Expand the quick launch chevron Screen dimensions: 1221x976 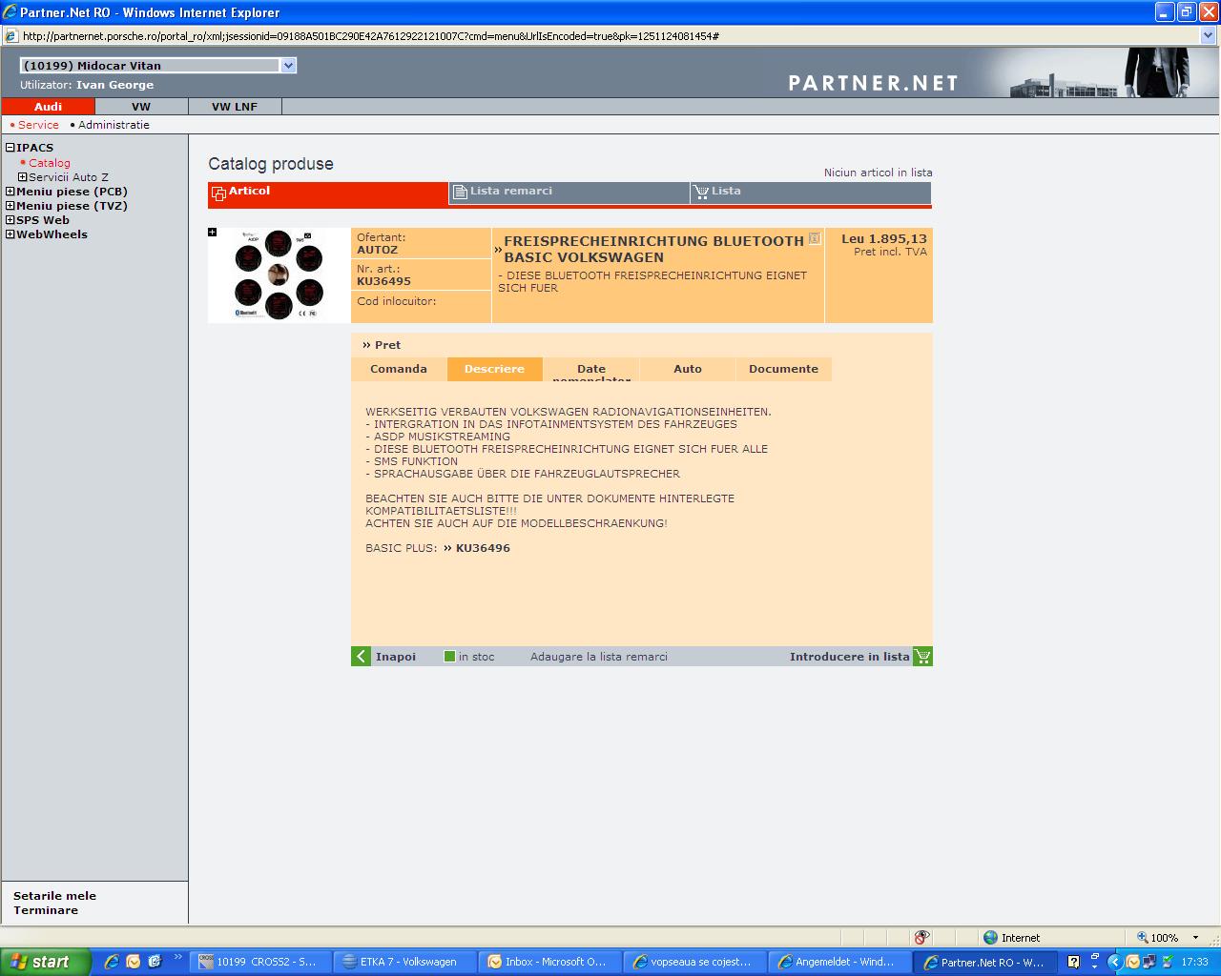[177, 958]
